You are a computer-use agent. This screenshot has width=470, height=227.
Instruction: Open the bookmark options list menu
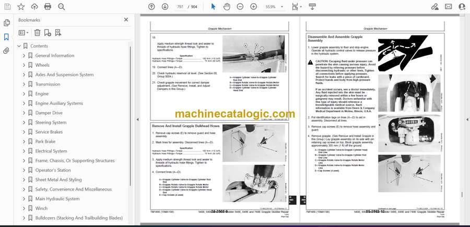point(23,33)
